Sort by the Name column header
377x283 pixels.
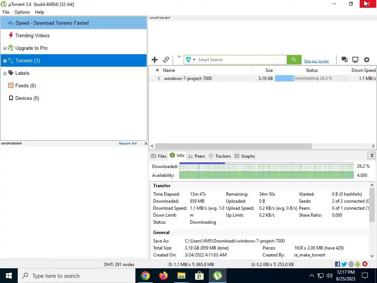click(x=207, y=70)
